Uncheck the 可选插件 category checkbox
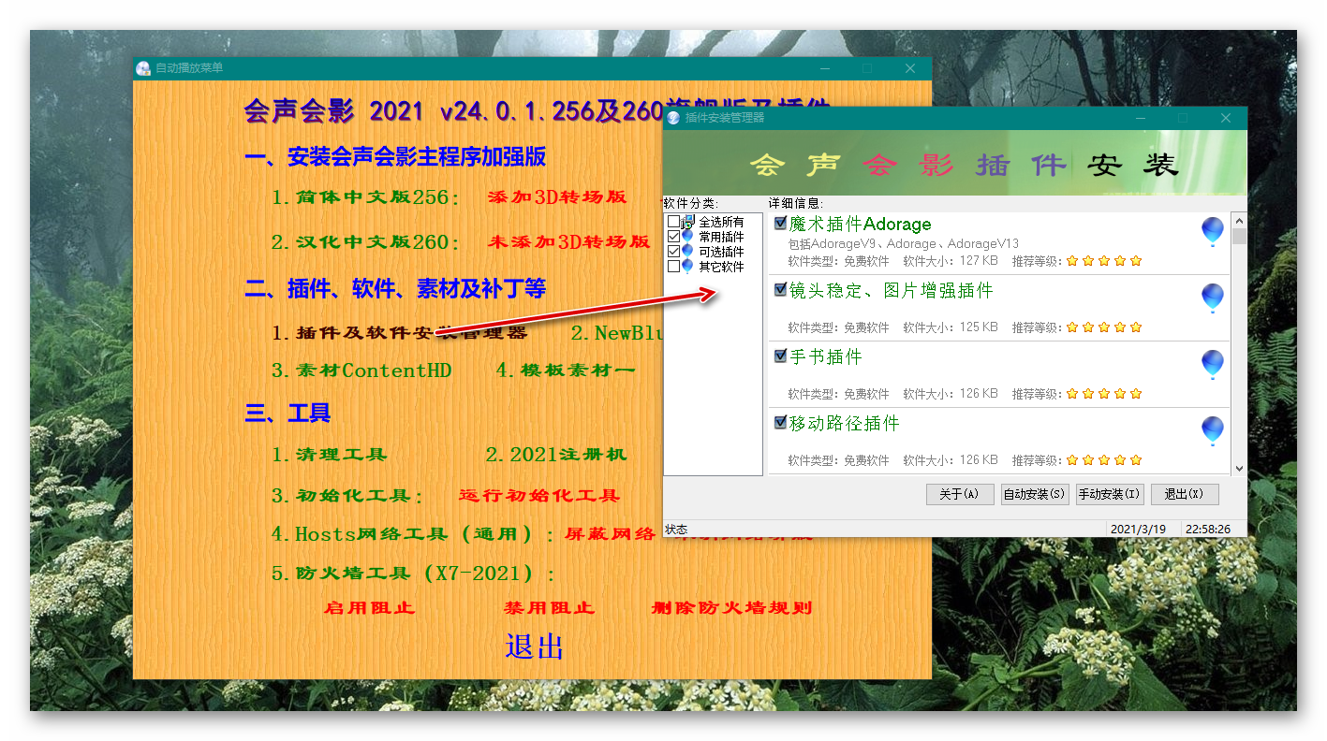 click(673, 252)
